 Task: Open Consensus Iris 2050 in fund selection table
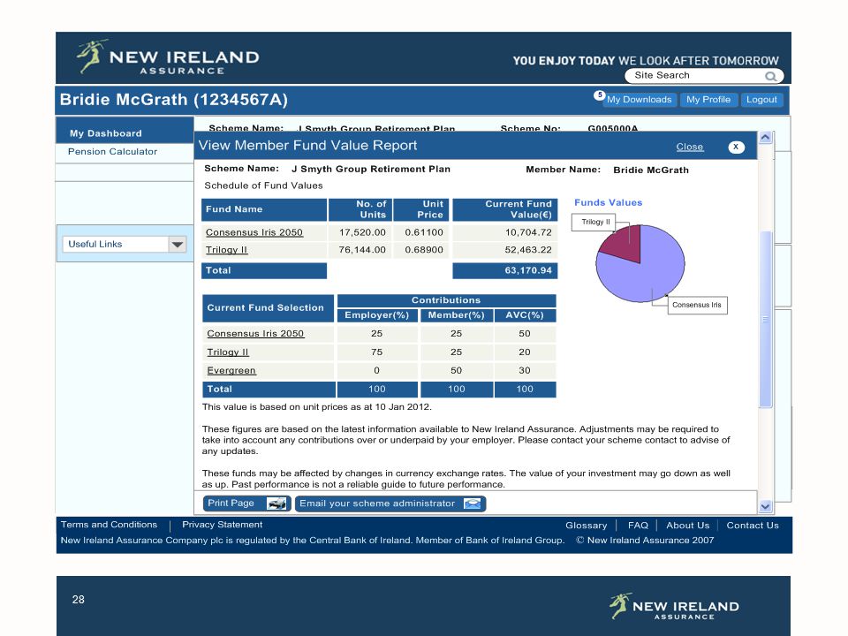pyautogui.click(x=256, y=334)
